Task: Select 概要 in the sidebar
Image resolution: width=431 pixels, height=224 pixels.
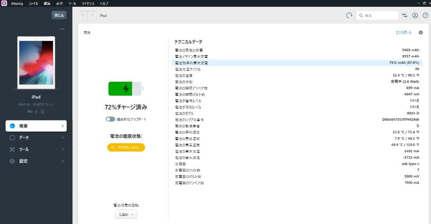Action: [36, 126]
